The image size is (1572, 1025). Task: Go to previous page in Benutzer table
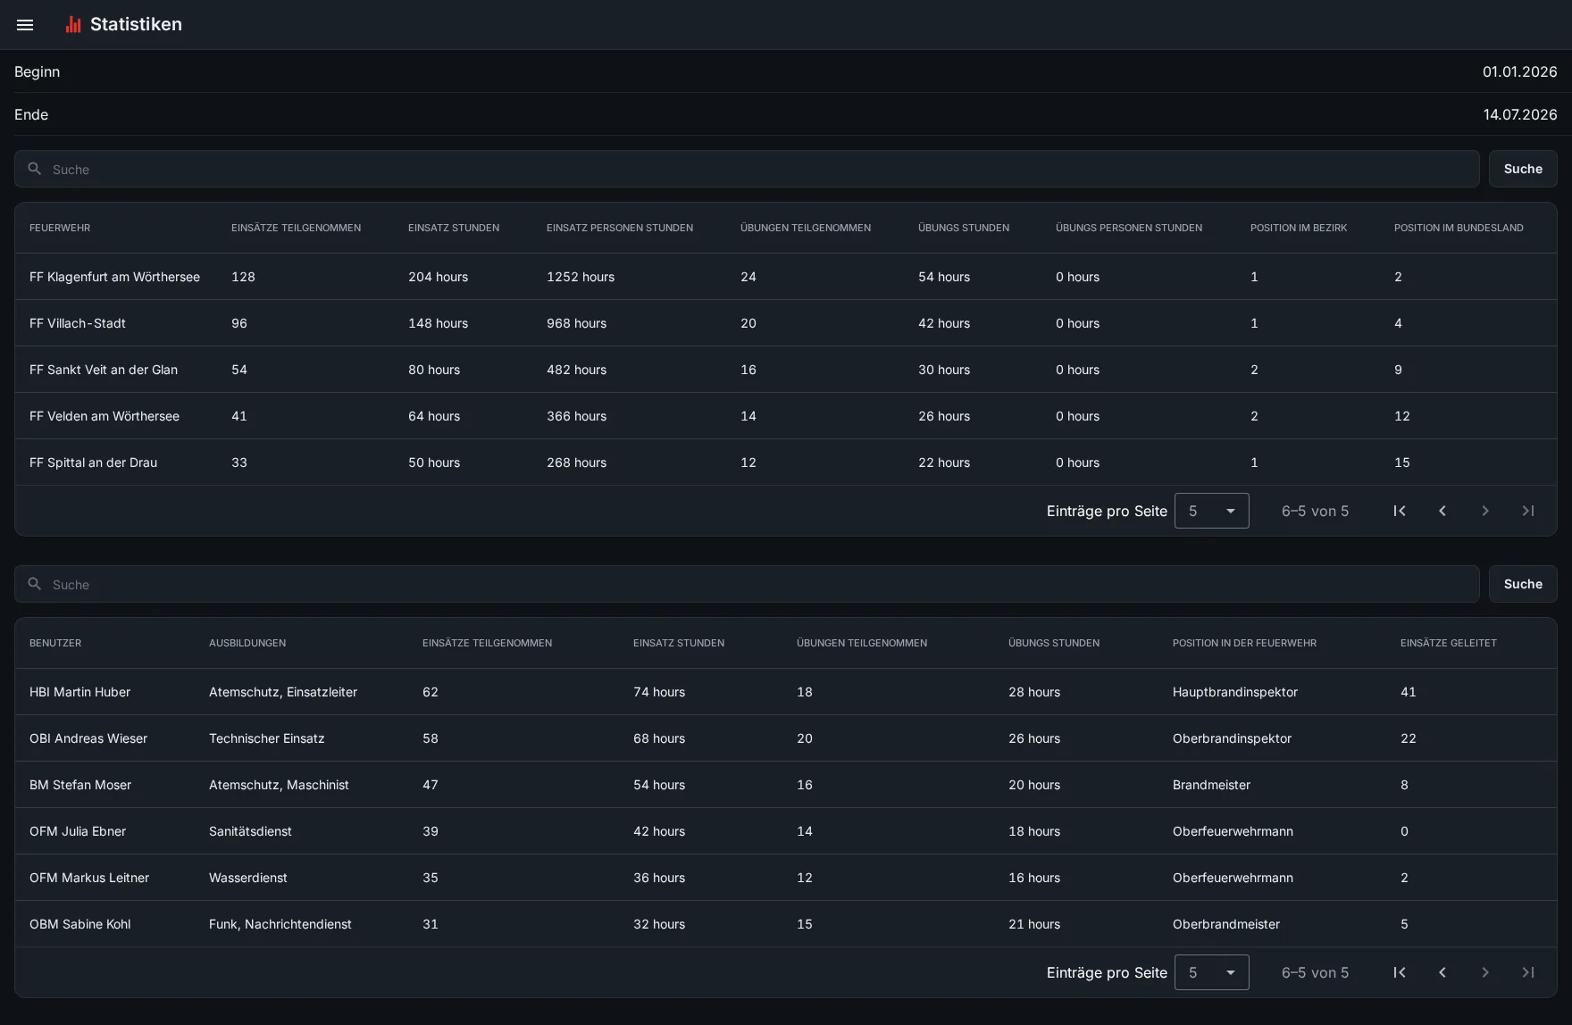(1442, 972)
